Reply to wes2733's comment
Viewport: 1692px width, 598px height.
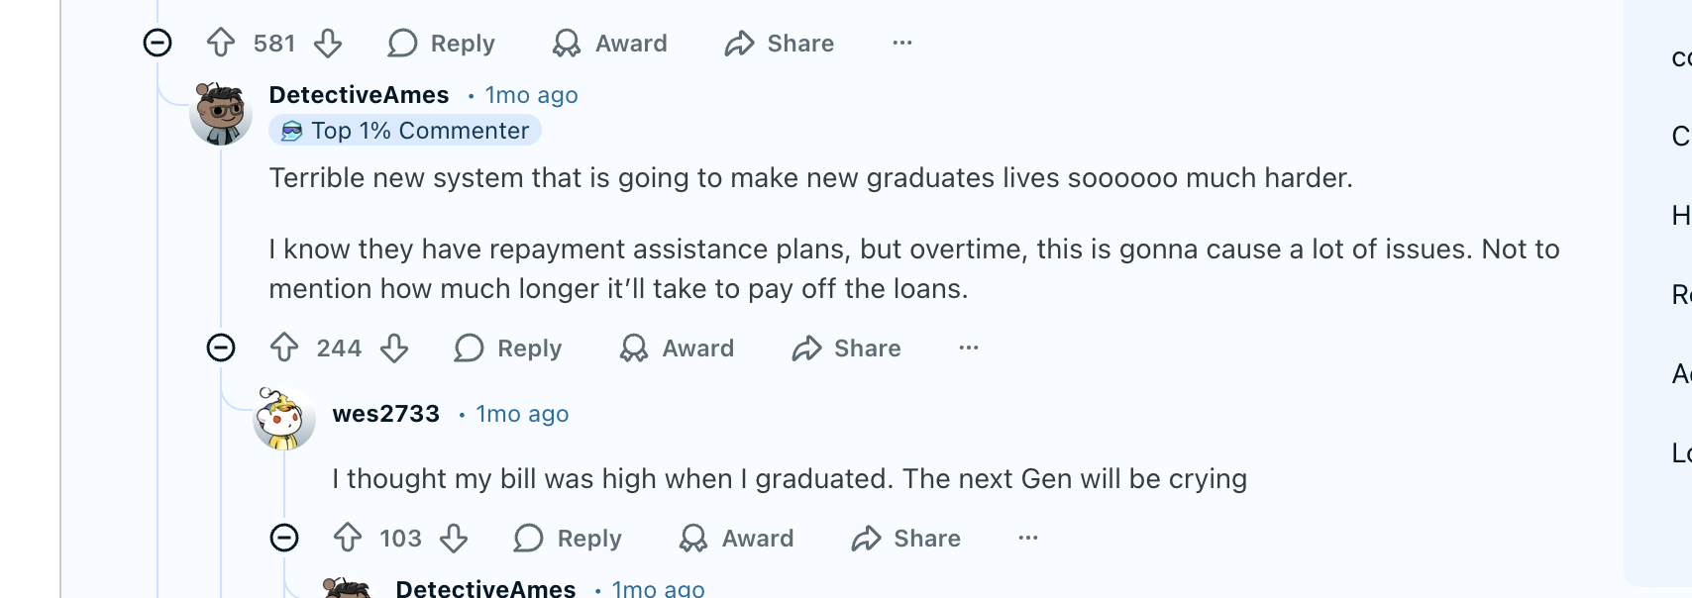coord(568,538)
